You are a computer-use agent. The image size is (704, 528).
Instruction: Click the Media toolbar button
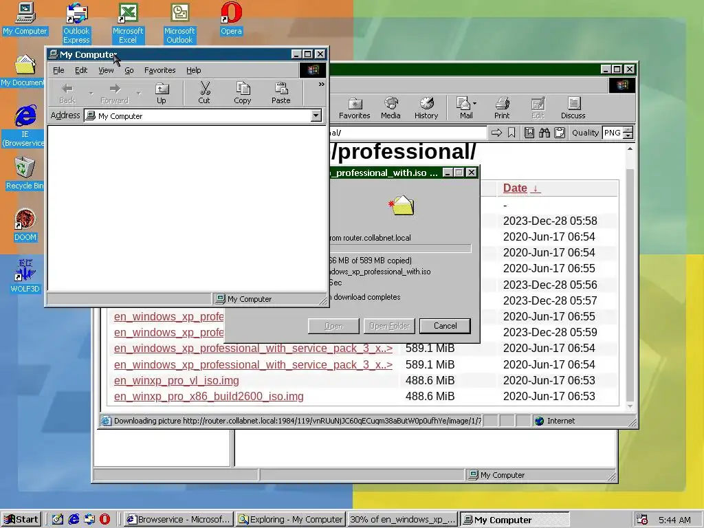[390, 108]
